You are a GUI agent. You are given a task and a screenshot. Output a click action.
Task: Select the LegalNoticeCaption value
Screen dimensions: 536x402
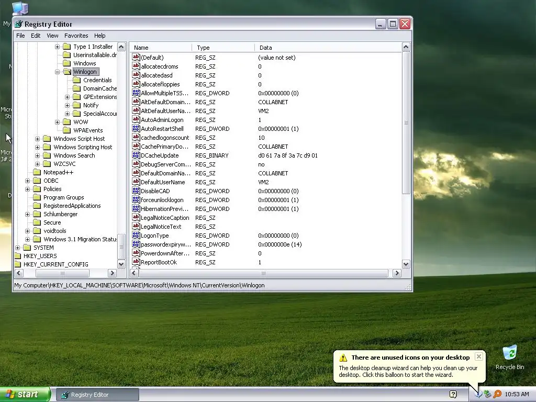[165, 218]
